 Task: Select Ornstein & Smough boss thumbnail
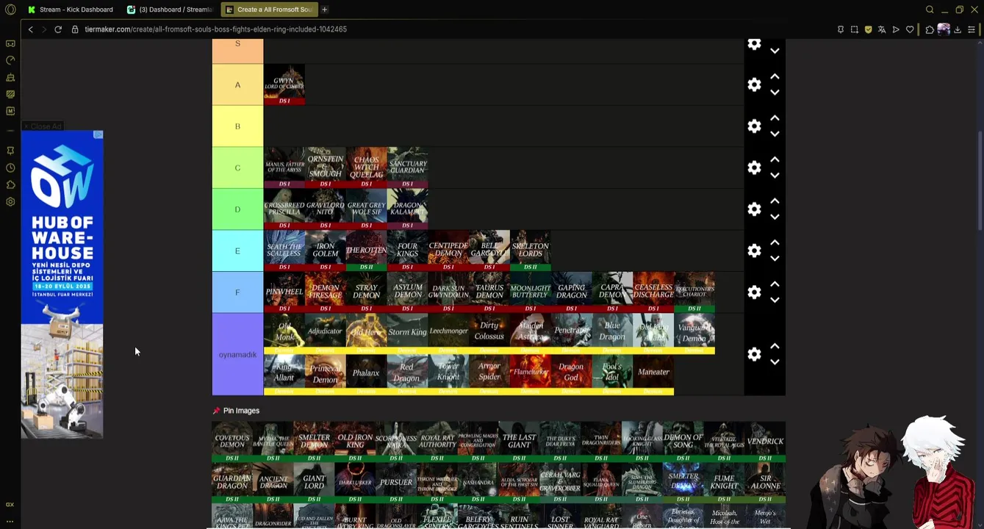[326, 168]
